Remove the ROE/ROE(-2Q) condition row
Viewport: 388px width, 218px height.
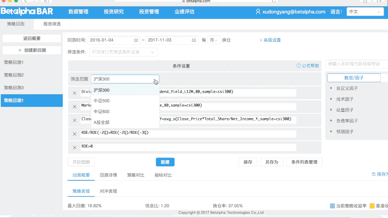point(75,134)
